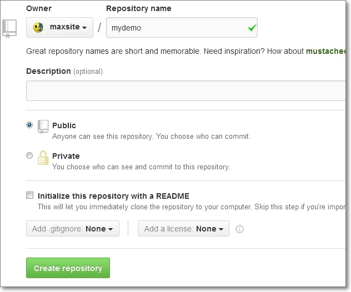Click the 'Description' label
The width and height of the screenshot is (351, 292).
pyautogui.click(x=48, y=71)
